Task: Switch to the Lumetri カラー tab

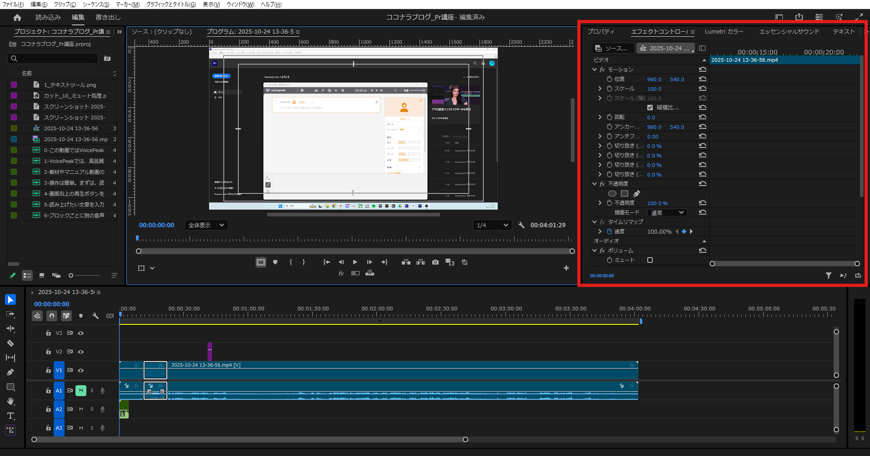Action: pos(724,32)
